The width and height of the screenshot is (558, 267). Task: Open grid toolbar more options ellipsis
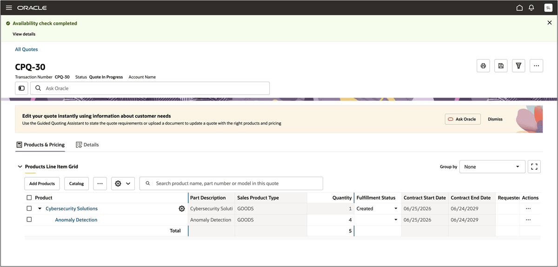tap(100, 184)
